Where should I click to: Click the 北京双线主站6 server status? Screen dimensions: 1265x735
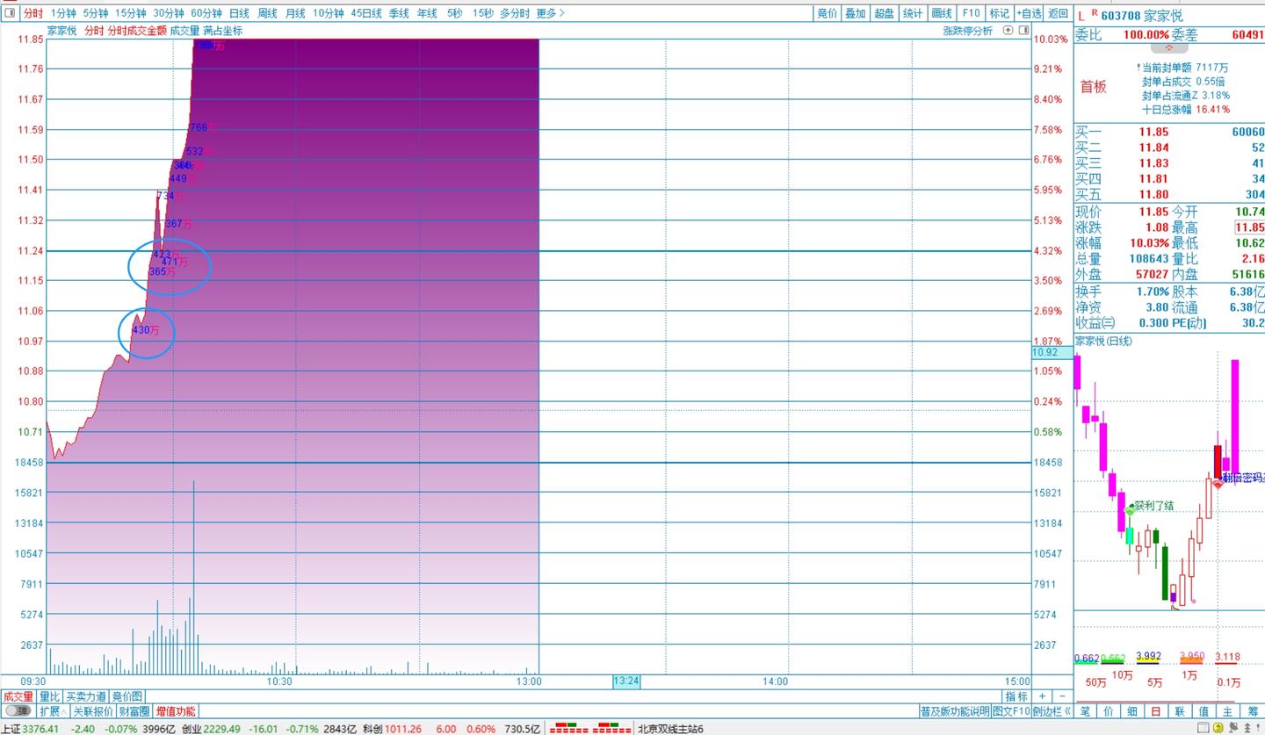coord(670,729)
